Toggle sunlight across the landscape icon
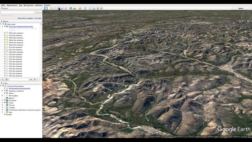 pyautogui.click(x=75, y=8)
